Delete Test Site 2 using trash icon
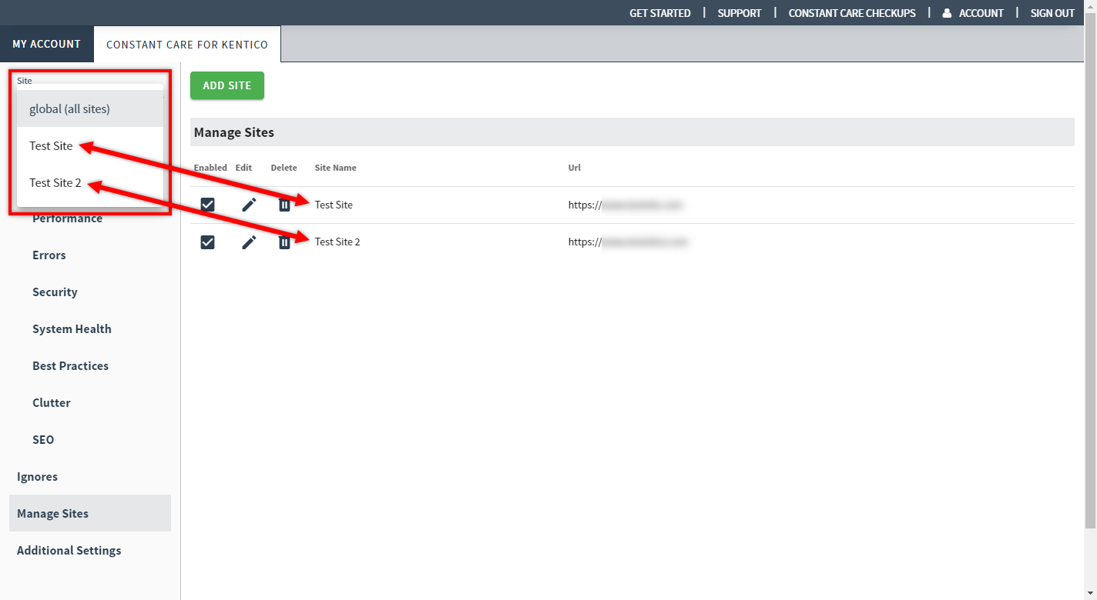1097x600 pixels. (x=284, y=242)
